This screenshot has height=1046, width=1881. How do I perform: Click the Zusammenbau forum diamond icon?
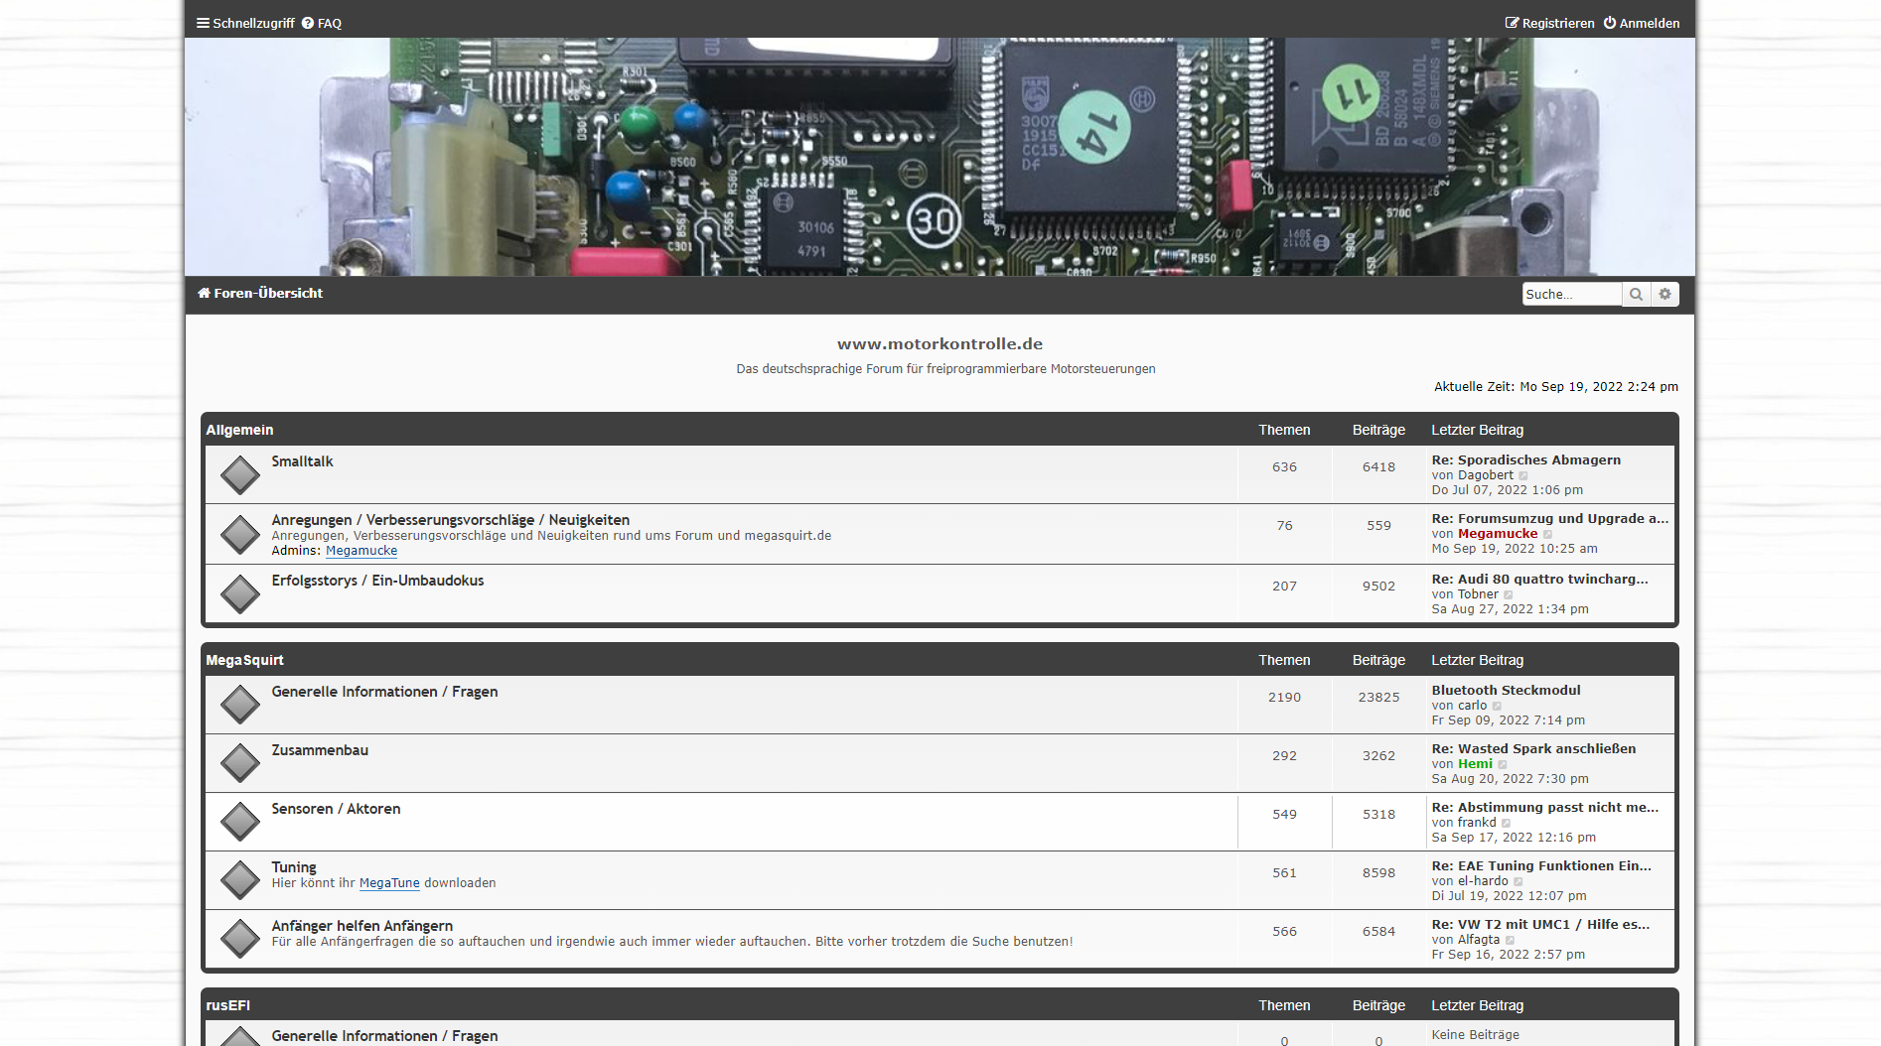coord(239,763)
